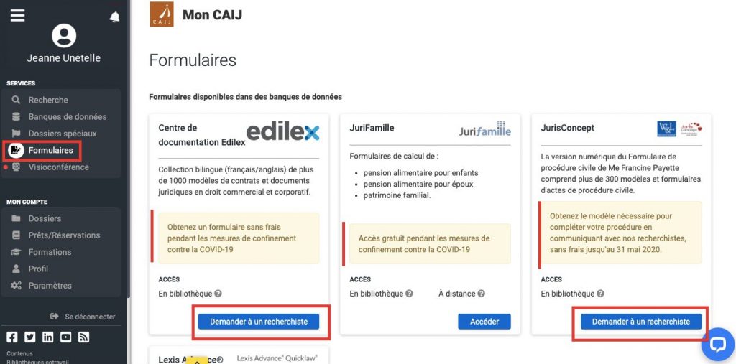
Task: Open the live chat bubble
Action: (x=718, y=345)
